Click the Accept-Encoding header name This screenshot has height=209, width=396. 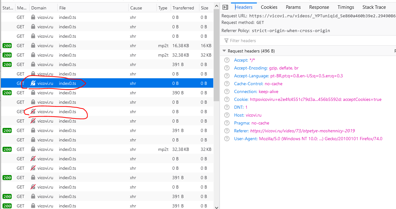click(x=251, y=68)
